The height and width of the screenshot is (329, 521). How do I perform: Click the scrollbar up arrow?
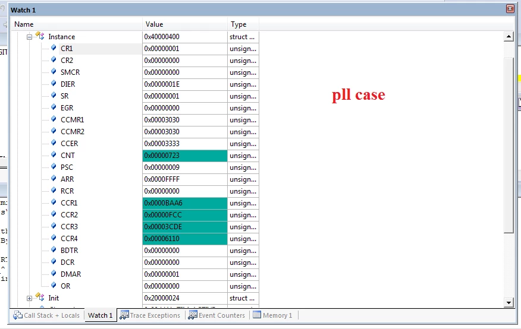[509, 36]
